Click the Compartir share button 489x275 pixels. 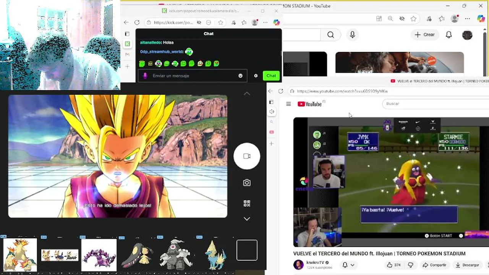434,265
